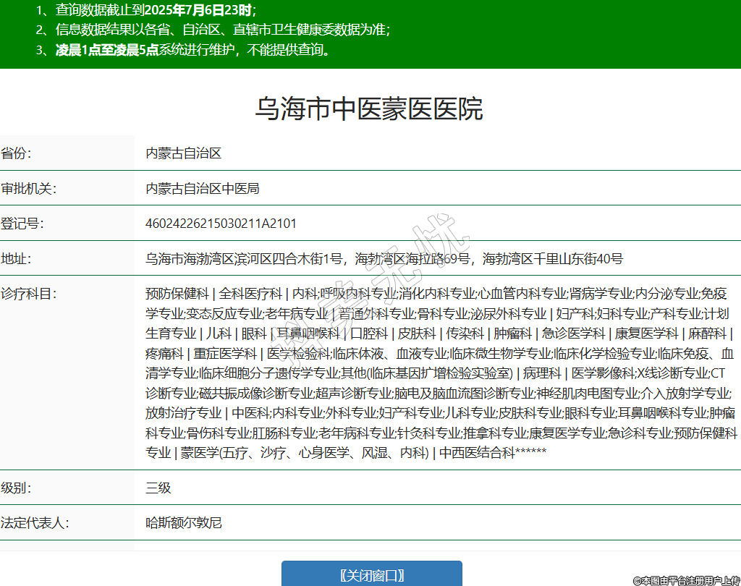This screenshot has height=586, width=741.
Task: Select the province value 内蒙古自治区
Action: pyautogui.click(x=183, y=153)
